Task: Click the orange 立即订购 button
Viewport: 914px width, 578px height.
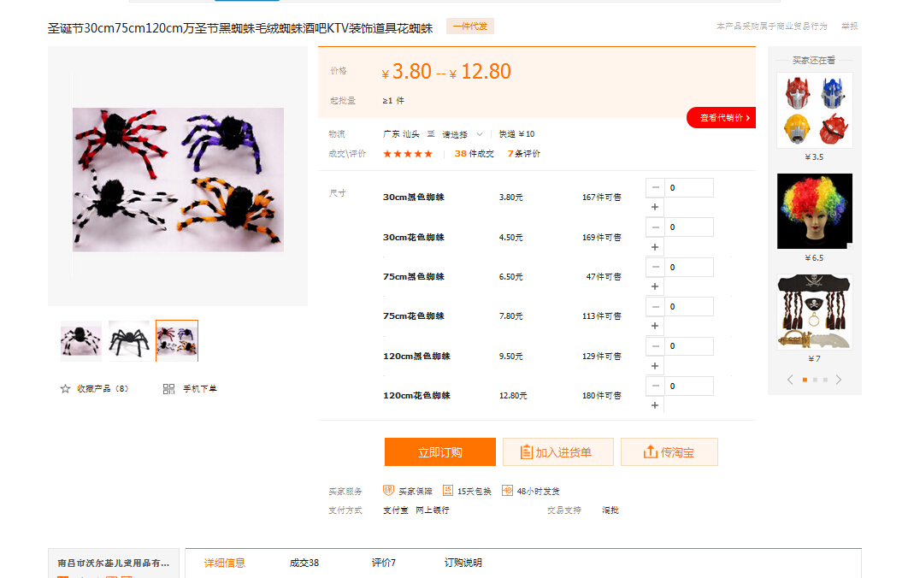Action: [x=439, y=452]
